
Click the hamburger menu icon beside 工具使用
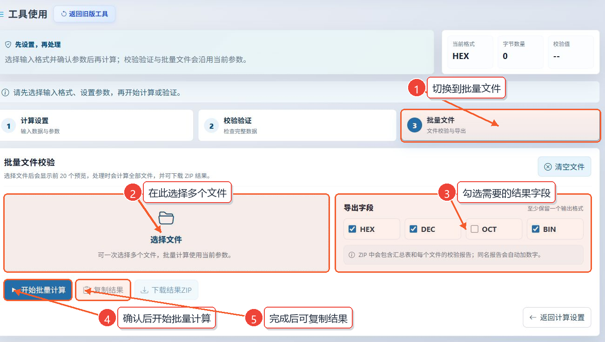pos(2,14)
